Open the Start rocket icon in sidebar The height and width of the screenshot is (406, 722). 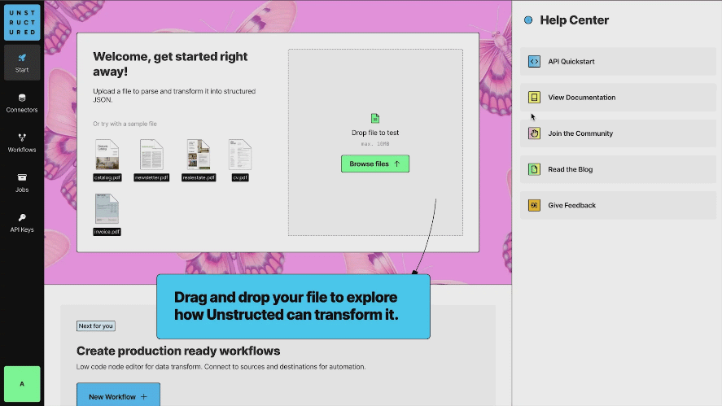pyautogui.click(x=22, y=58)
